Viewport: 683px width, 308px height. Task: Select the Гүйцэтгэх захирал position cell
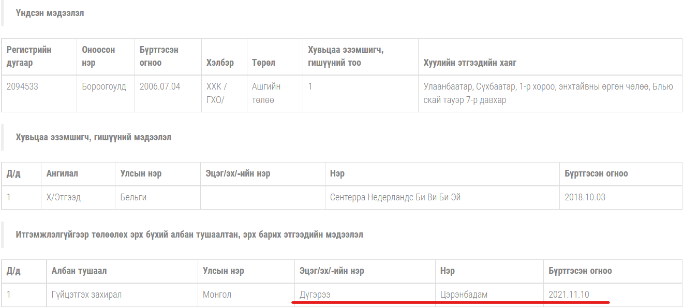click(x=86, y=295)
